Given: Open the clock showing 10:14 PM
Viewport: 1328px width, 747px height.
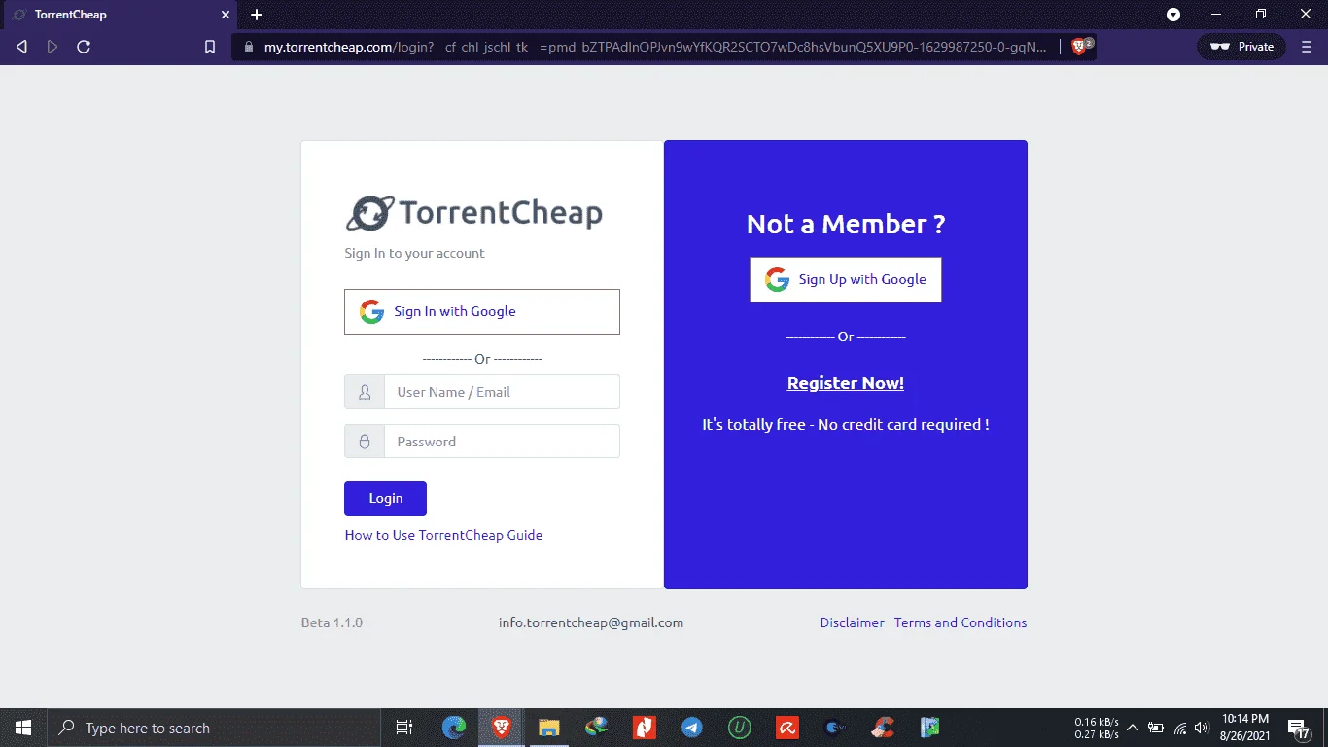Looking at the screenshot, I should coord(1247,728).
